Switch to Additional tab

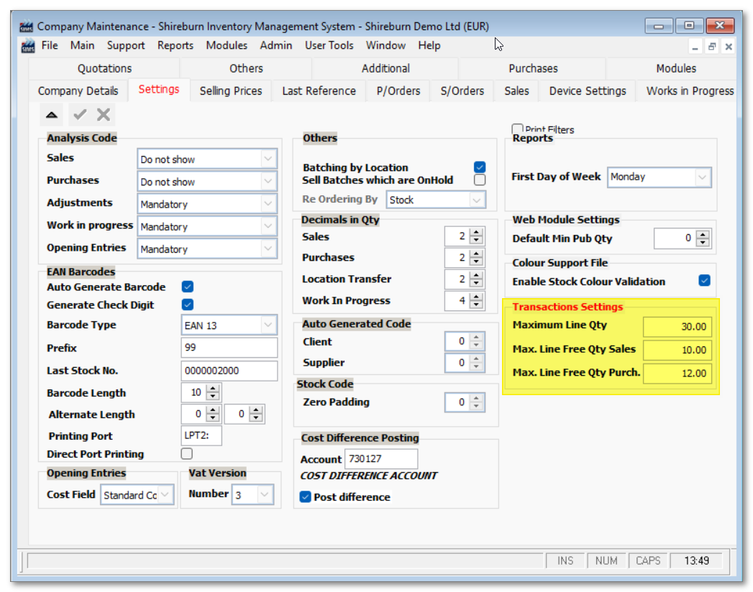pyautogui.click(x=385, y=68)
